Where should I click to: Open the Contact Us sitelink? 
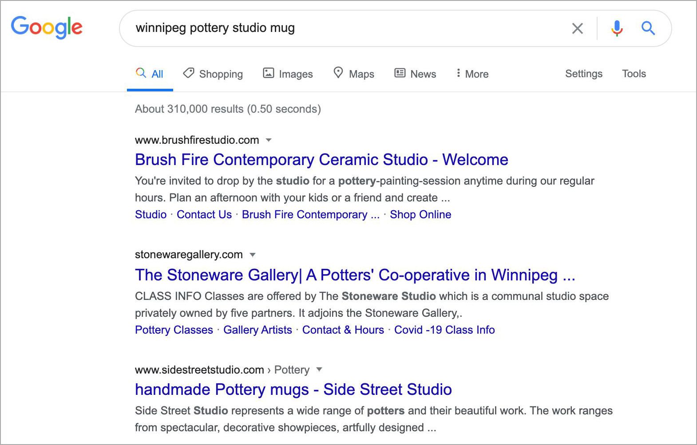click(204, 214)
